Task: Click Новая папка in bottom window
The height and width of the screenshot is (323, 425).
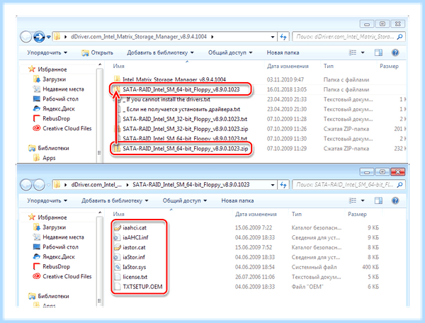Action: click(237, 200)
